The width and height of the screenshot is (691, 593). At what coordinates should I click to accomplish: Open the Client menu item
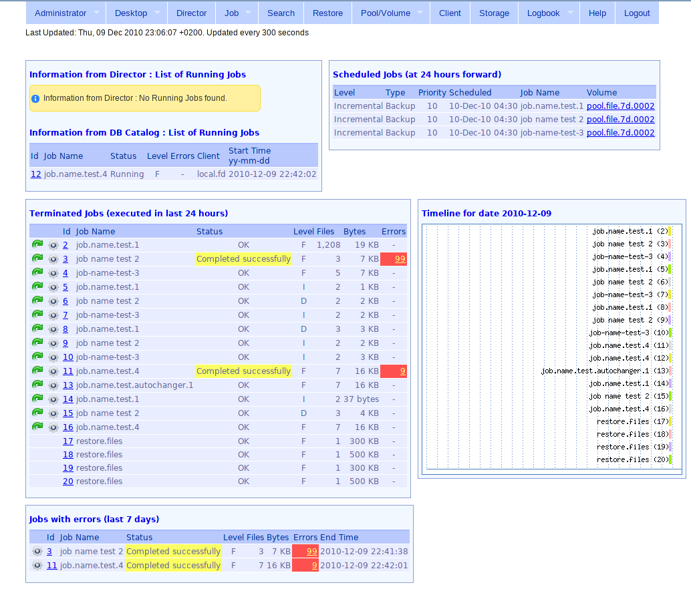coord(450,13)
